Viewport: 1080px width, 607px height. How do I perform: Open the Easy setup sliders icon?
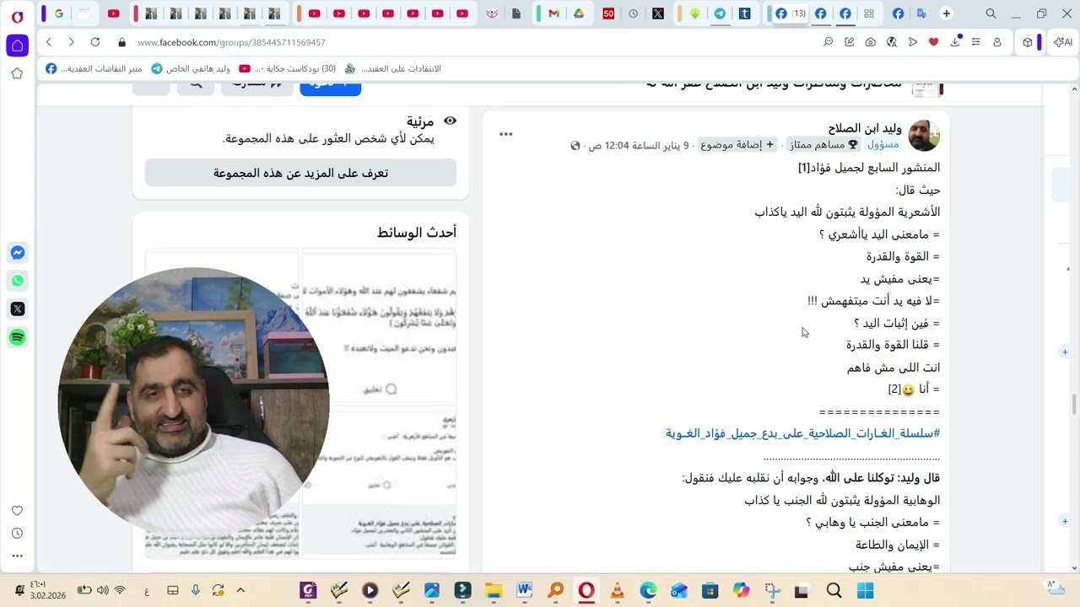tap(975, 42)
